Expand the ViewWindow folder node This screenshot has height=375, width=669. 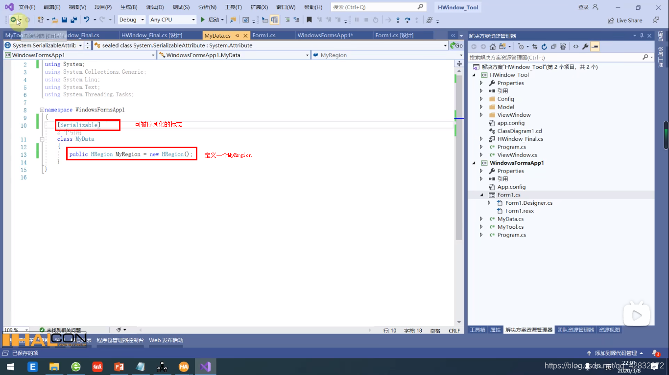click(x=481, y=115)
